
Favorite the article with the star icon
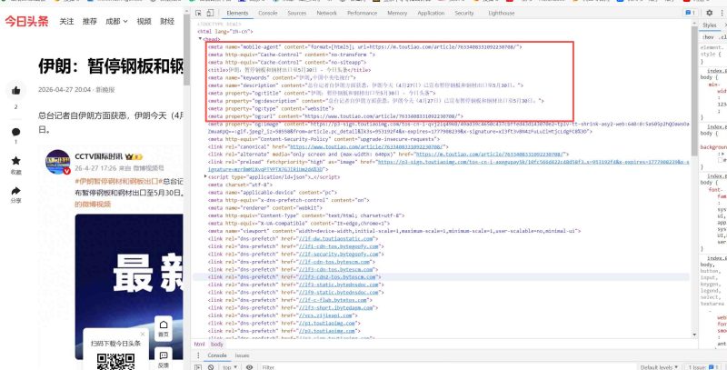point(15,161)
